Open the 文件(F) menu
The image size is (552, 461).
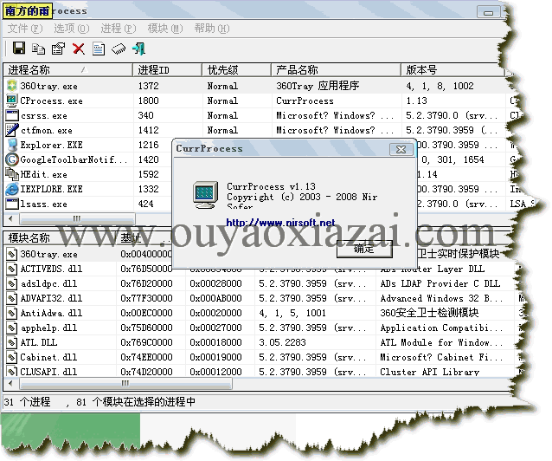(25, 29)
